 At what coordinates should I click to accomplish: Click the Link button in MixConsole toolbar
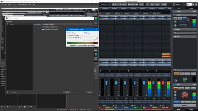[141, 4]
